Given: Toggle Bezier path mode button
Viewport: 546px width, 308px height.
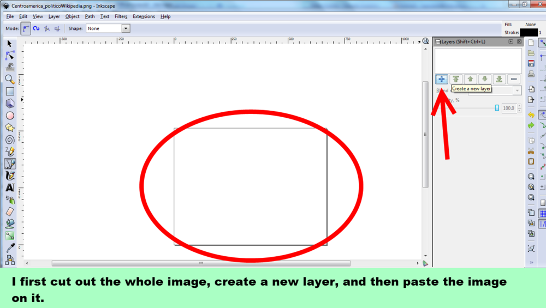Looking at the screenshot, I should (26, 28).
